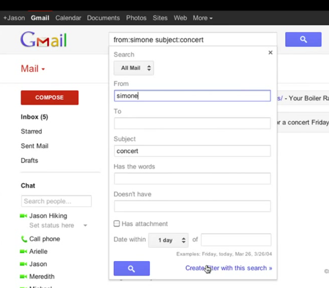Image resolution: width=329 pixels, height=288 pixels.
Task: Click the blue search button below the date fields
Action: [132, 268]
